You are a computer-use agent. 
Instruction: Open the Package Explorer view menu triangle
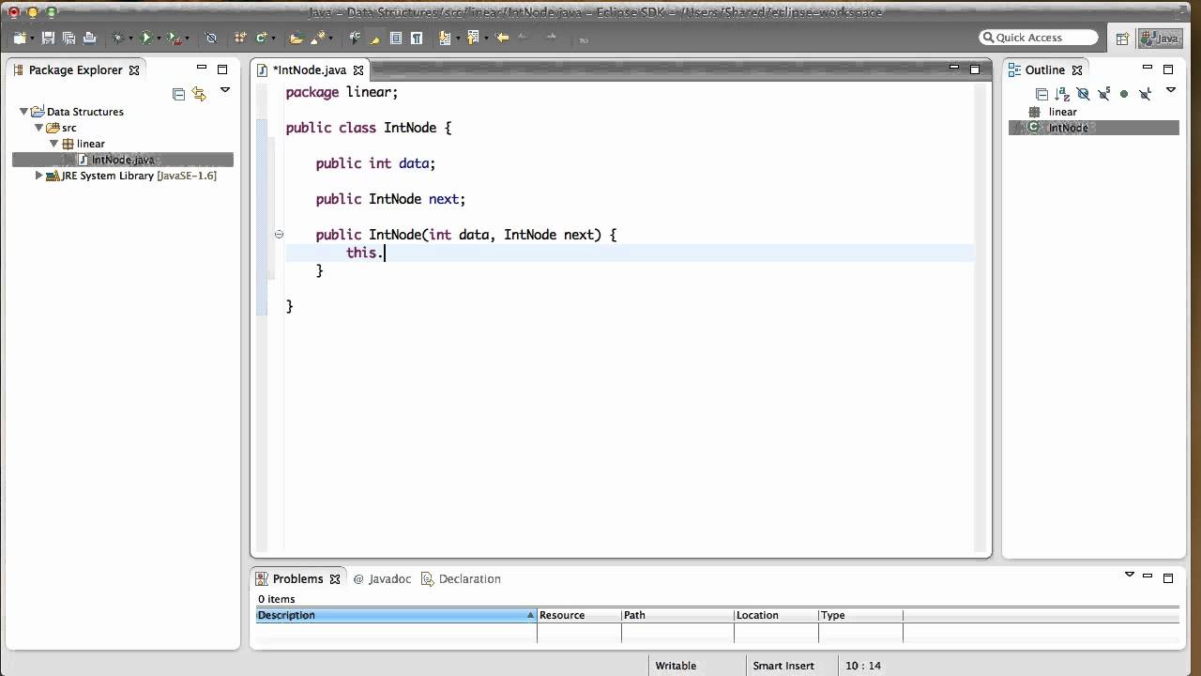pos(225,90)
